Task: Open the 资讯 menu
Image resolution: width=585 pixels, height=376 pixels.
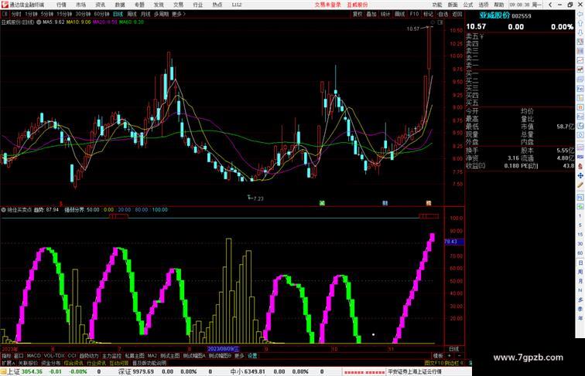Action: pos(101,5)
